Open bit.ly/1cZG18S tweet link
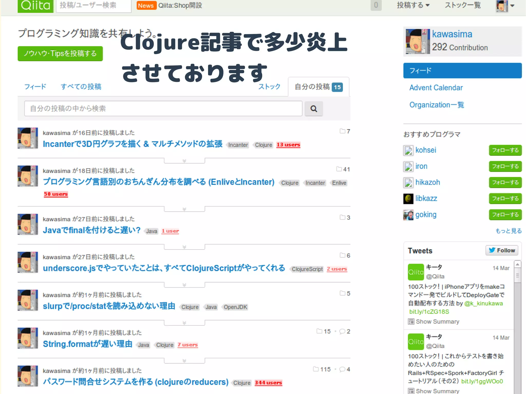Screen dimensions: 526x394 (x=429, y=312)
